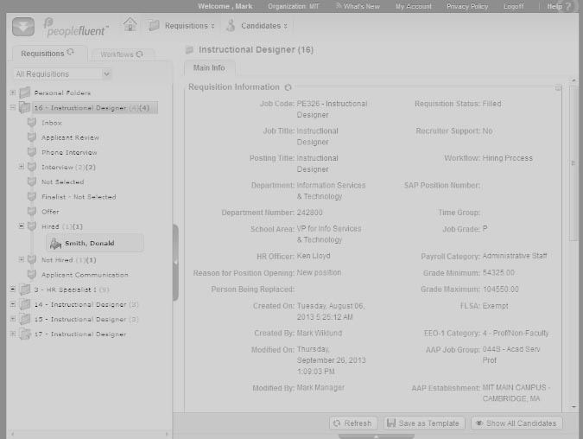Click the Offer stage folder icon
Screen dimensions: 583x439
[32, 212]
